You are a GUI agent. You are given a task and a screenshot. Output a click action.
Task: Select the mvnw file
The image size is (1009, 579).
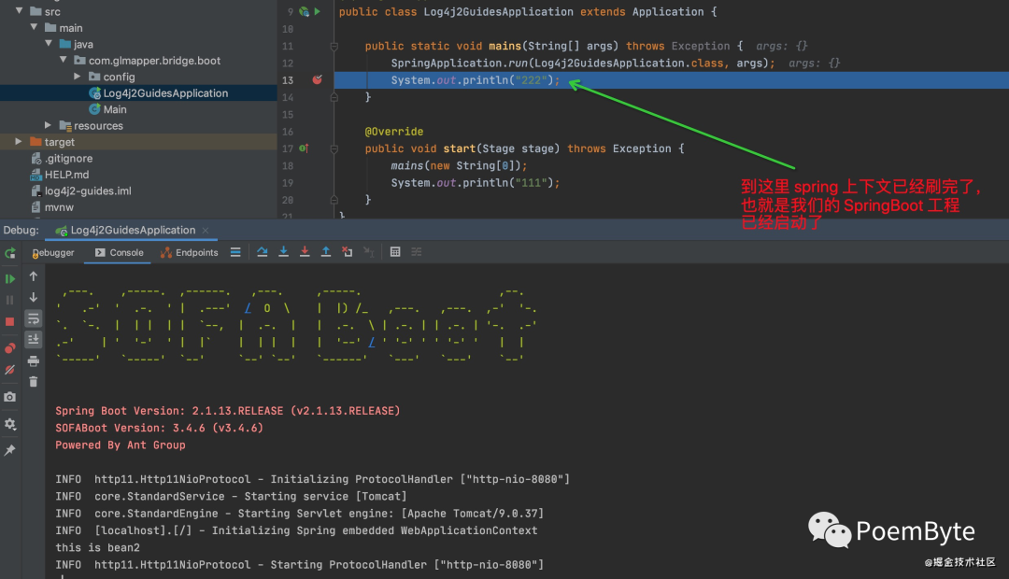click(52, 207)
